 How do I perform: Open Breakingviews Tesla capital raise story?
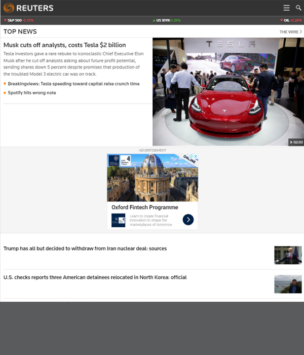click(73, 84)
